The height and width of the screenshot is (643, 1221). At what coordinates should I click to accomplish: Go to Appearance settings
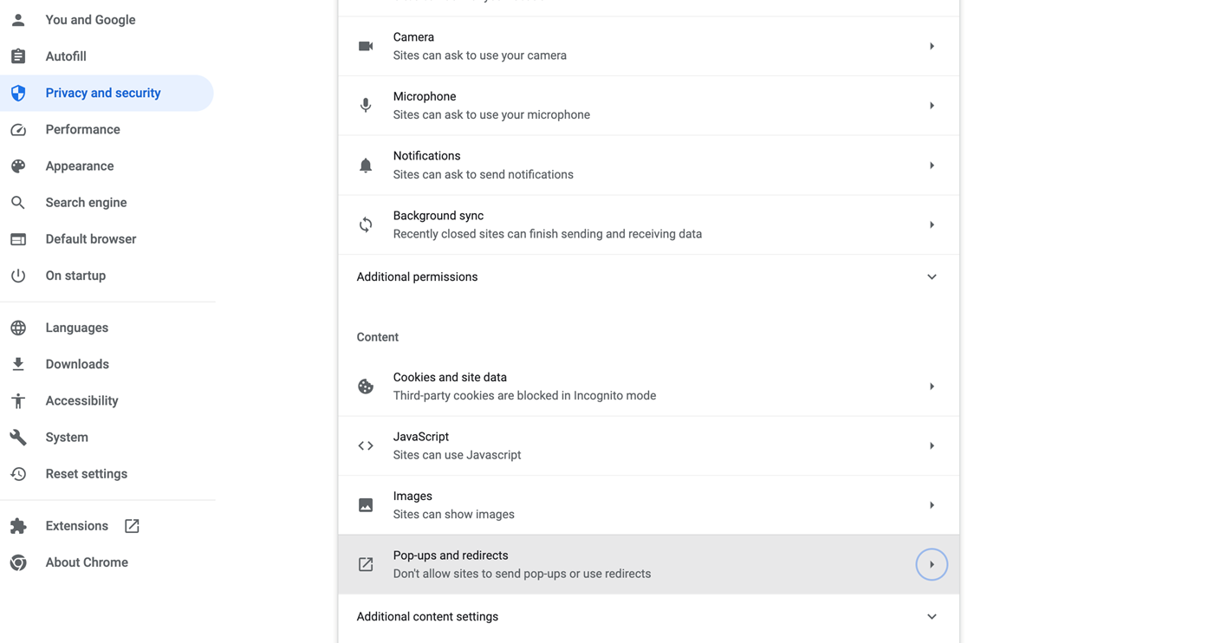coord(80,166)
